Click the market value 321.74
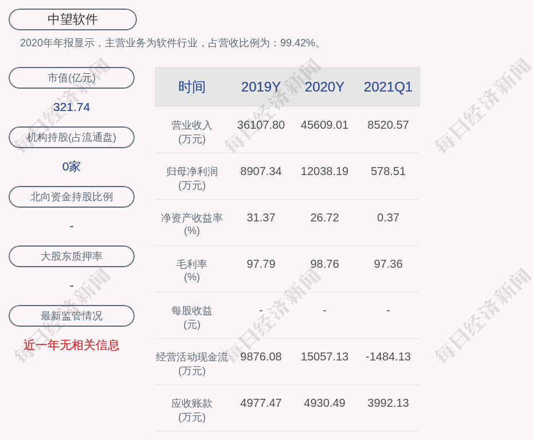 click(72, 107)
